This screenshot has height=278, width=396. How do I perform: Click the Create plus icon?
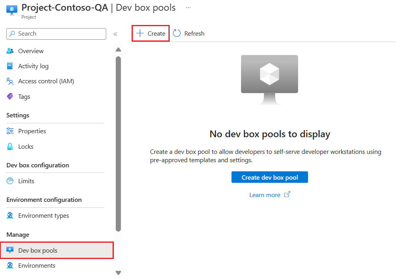pyautogui.click(x=140, y=33)
